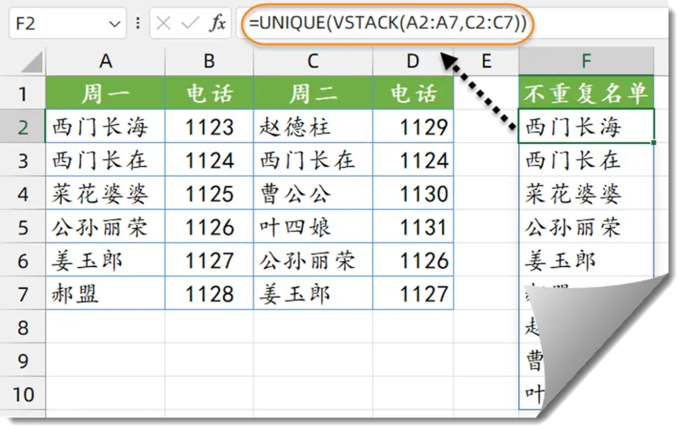The width and height of the screenshot is (683, 432).
Task: Select cell C3 西门长在
Action: click(313, 160)
